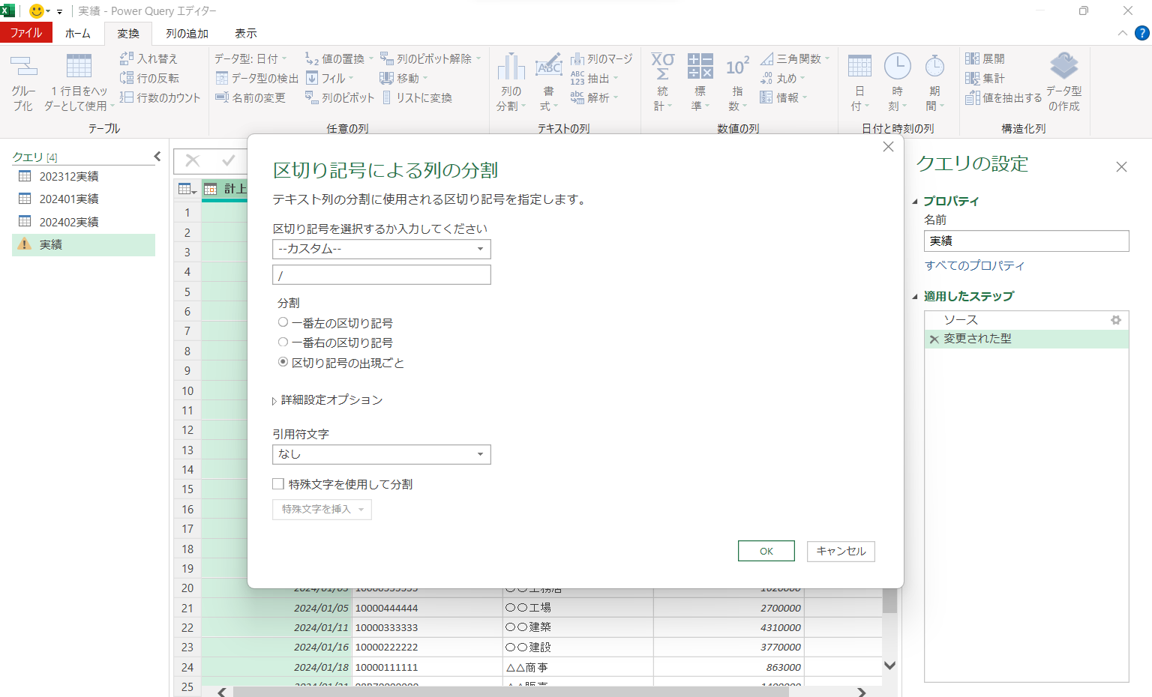Switch to the 列の追加 tab
The height and width of the screenshot is (697, 1152).
coord(187,33)
